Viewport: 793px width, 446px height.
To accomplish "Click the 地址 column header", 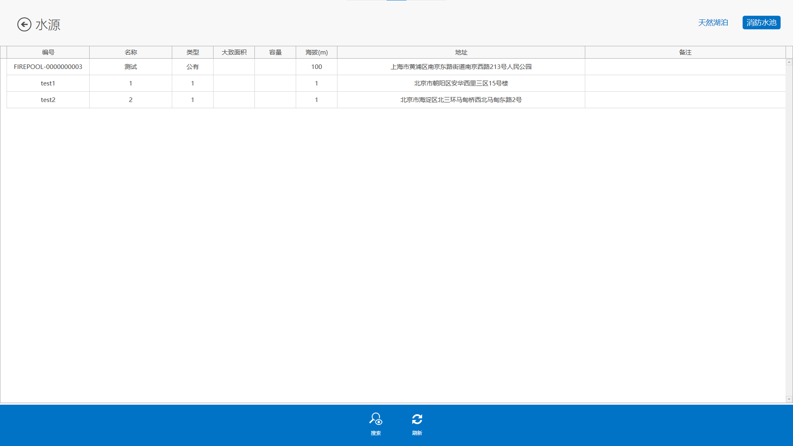I will click(461, 52).
